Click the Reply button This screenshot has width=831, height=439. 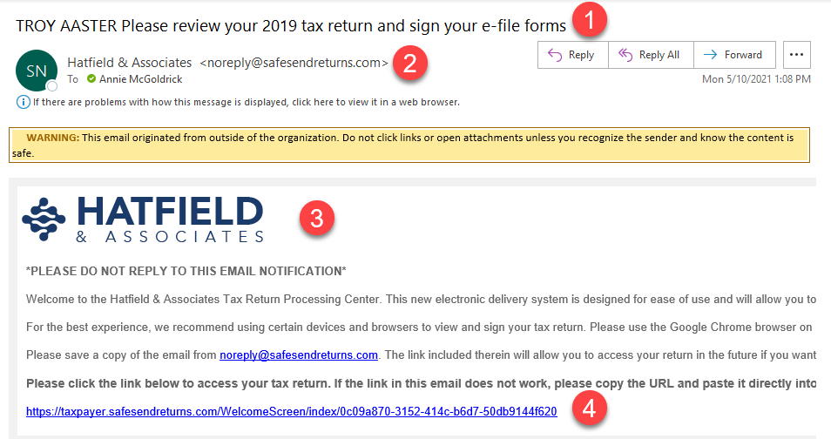[x=572, y=55]
